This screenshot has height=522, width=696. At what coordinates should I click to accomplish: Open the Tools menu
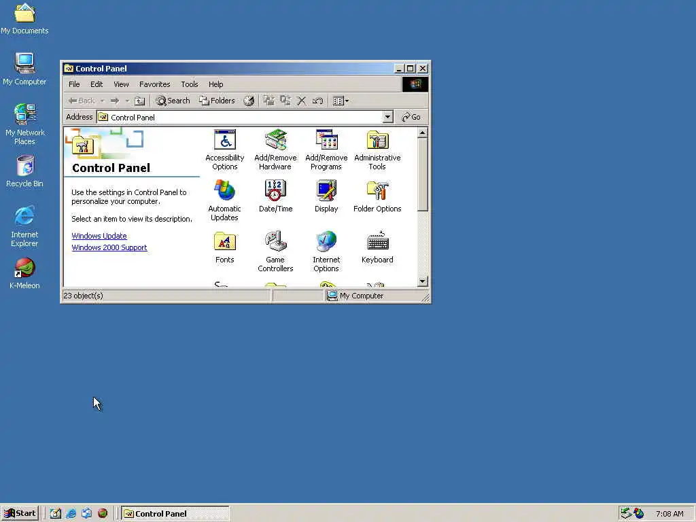[190, 84]
